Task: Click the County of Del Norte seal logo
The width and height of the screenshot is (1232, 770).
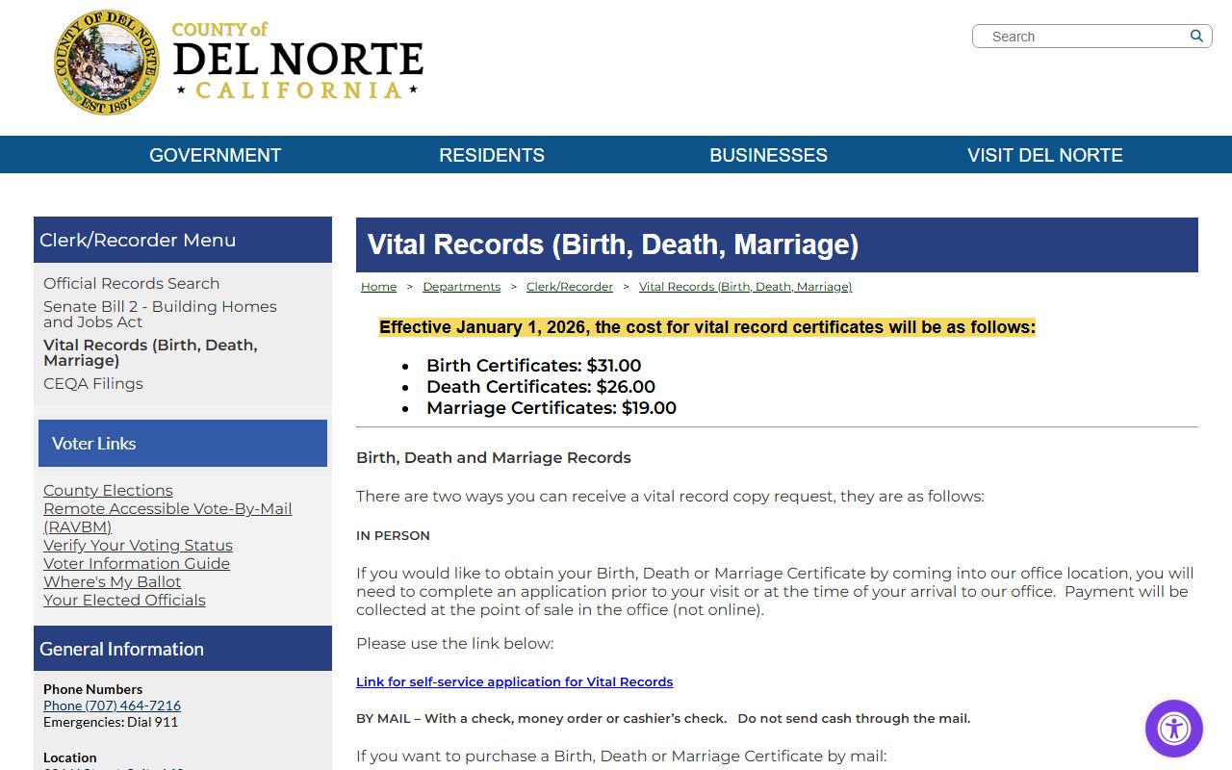Action: pyautogui.click(x=106, y=64)
